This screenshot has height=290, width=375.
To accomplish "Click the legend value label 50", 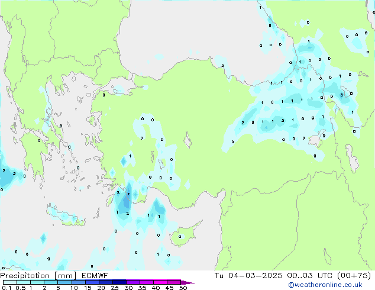I will point(183,288).
